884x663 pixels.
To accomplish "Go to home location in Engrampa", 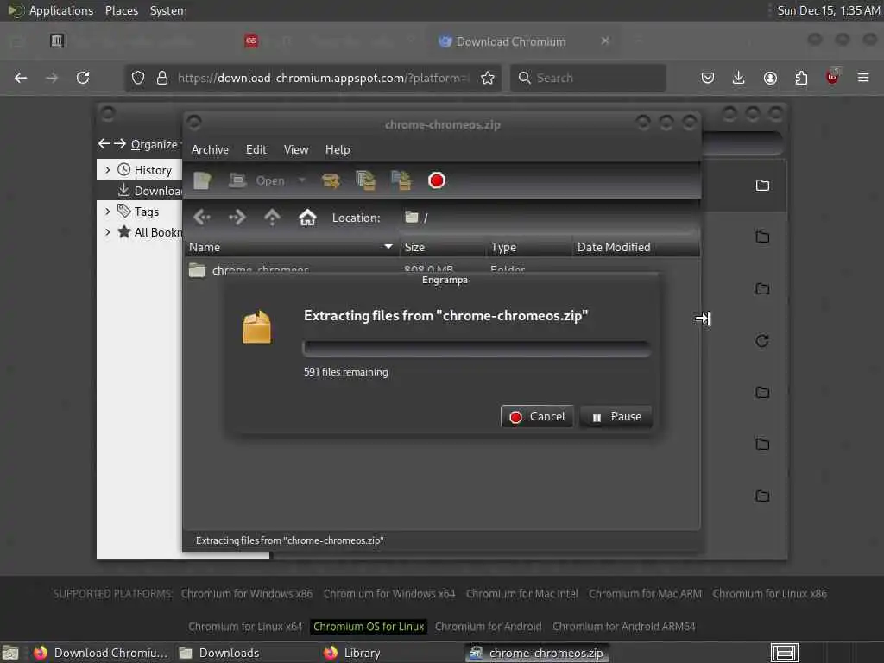I will [x=307, y=217].
